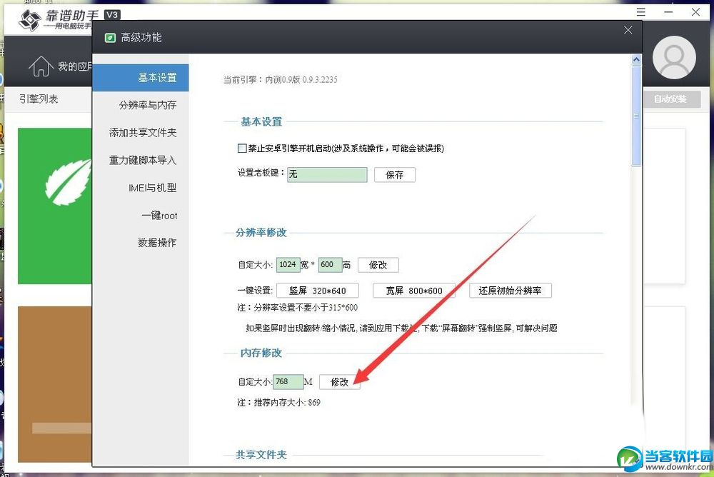Click the width field showing 1024
714x477 pixels.
[x=288, y=265]
